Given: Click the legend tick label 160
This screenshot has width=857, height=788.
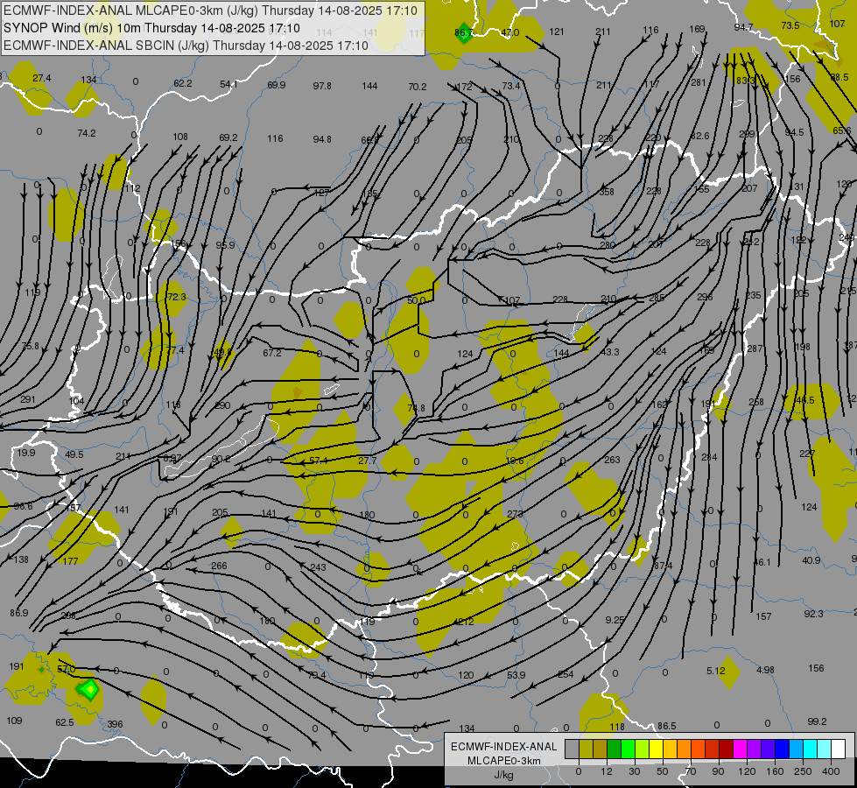Looking at the screenshot, I should pyautogui.click(x=775, y=771).
